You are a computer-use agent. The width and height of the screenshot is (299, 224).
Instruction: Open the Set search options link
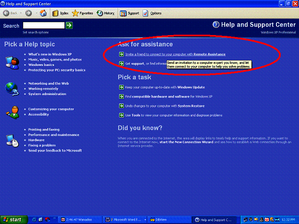click(35, 33)
